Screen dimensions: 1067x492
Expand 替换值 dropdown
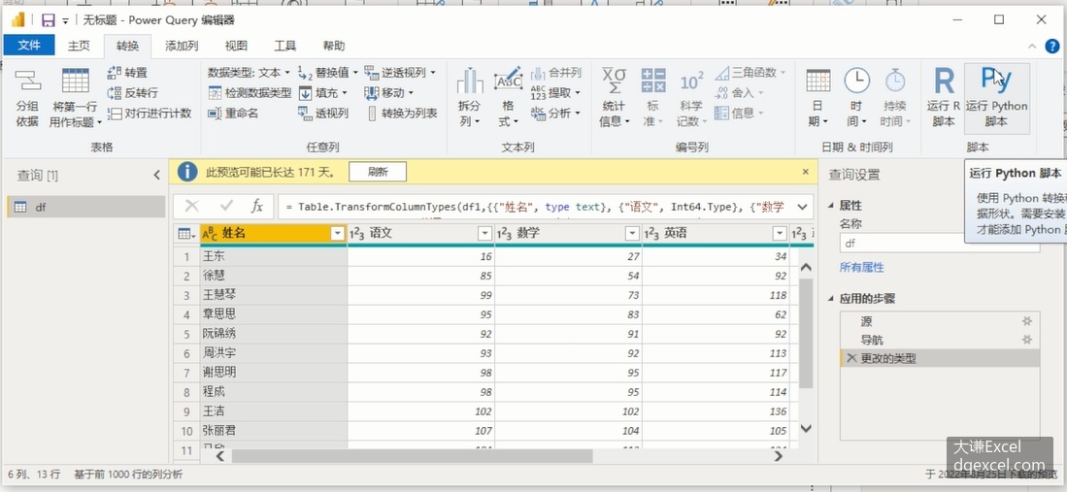click(x=357, y=73)
